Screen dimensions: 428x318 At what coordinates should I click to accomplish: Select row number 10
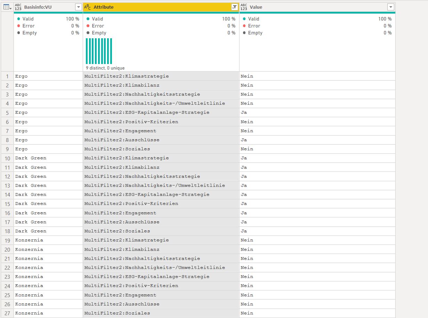tap(7, 158)
